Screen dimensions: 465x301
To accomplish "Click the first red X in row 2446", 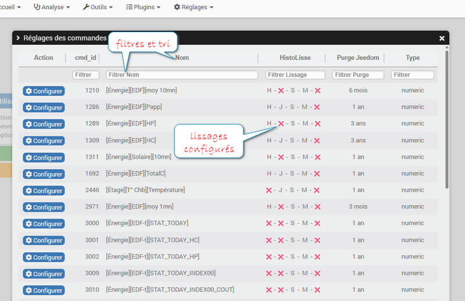I will tap(269, 191).
